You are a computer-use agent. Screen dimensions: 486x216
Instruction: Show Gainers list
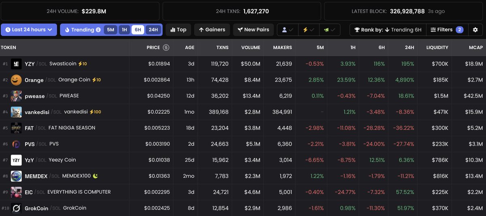pyautogui.click(x=212, y=29)
